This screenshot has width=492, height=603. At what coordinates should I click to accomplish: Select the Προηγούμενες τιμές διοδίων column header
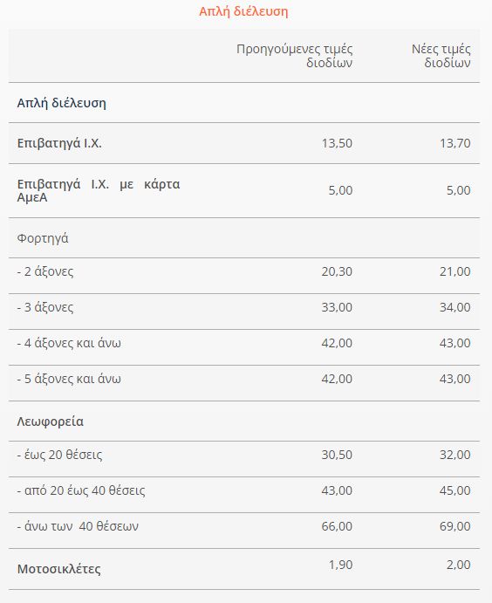(x=295, y=56)
